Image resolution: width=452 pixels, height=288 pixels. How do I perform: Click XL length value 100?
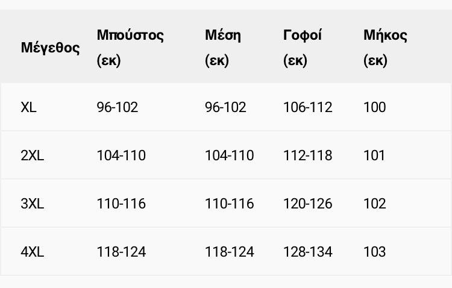(x=374, y=107)
